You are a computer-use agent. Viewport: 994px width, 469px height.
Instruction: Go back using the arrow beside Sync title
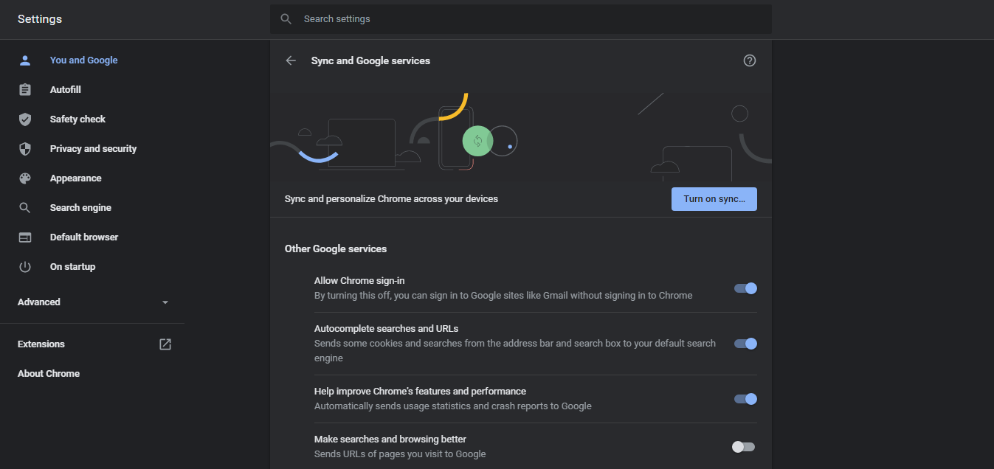(291, 60)
